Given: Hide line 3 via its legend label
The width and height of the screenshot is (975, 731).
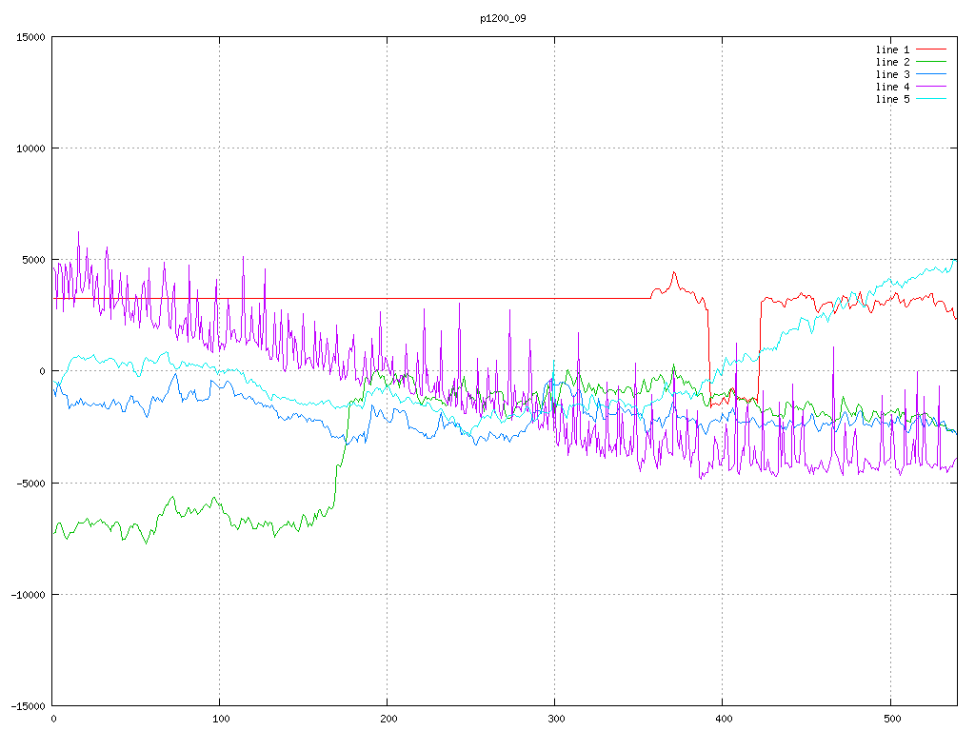Looking at the screenshot, I should pyautogui.click(x=892, y=74).
